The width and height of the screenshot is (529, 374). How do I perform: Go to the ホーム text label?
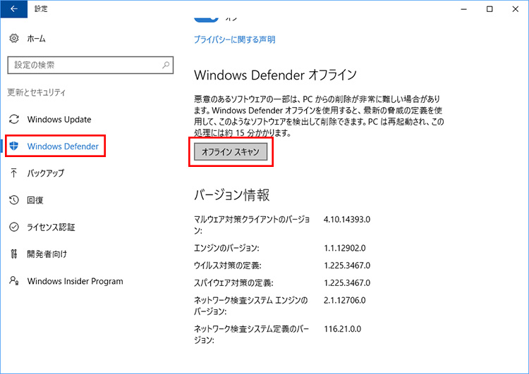pos(37,39)
